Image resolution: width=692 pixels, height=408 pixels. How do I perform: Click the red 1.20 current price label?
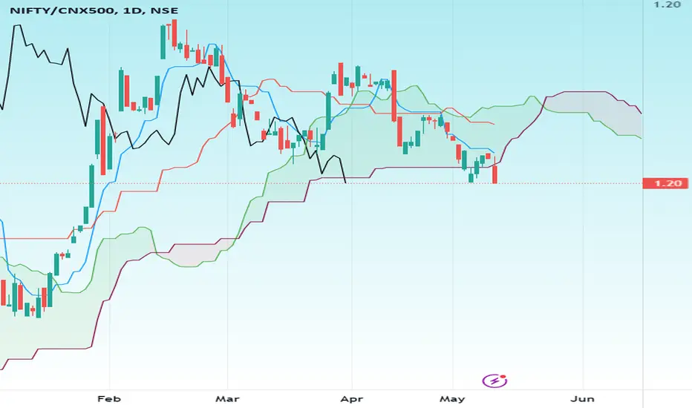pos(665,183)
